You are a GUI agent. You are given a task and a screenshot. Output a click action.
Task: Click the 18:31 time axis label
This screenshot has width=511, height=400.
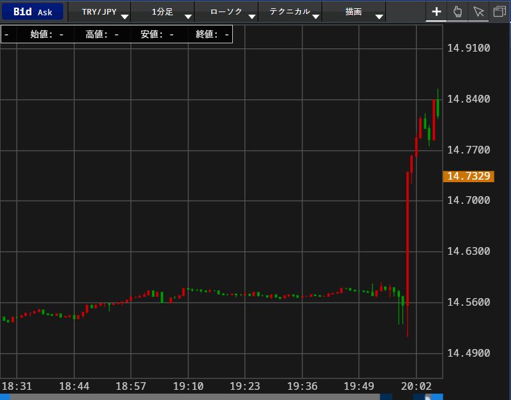click(17, 387)
